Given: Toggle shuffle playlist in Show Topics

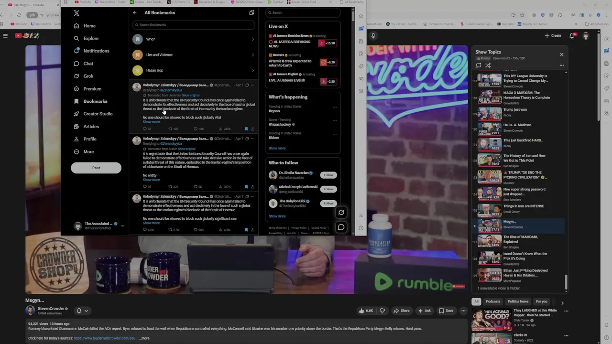Looking at the screenshot, I should click(x=488, y=65).
